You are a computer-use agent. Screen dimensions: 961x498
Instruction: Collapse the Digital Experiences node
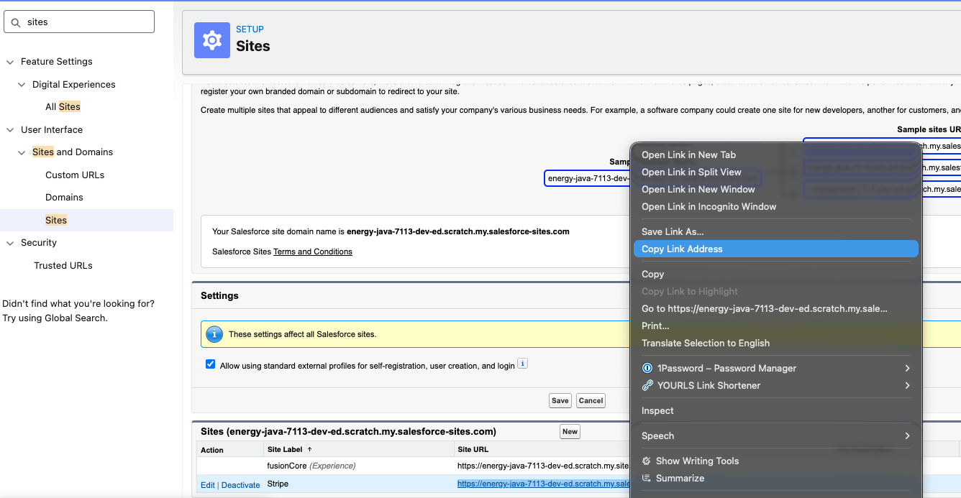click(x=22, y=85)
